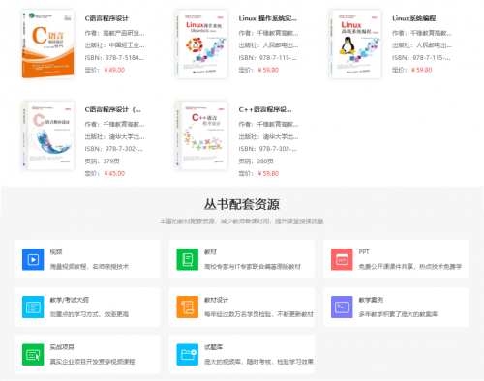The height and width of the screenshot is (381, 484).
Task: Open book title C语言程序设计 (...
Action: pos(113,109)
